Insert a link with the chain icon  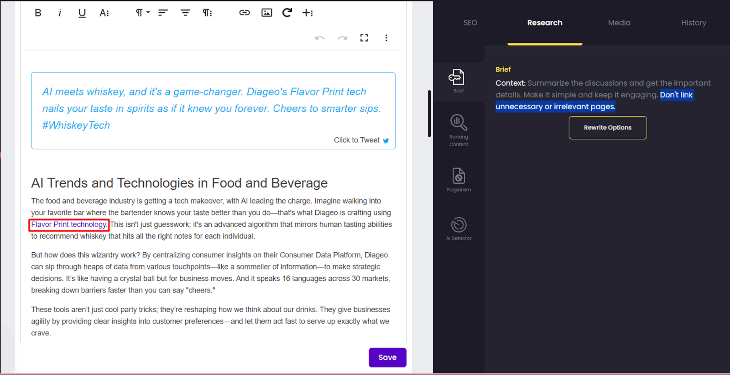(x=245, y=13)
